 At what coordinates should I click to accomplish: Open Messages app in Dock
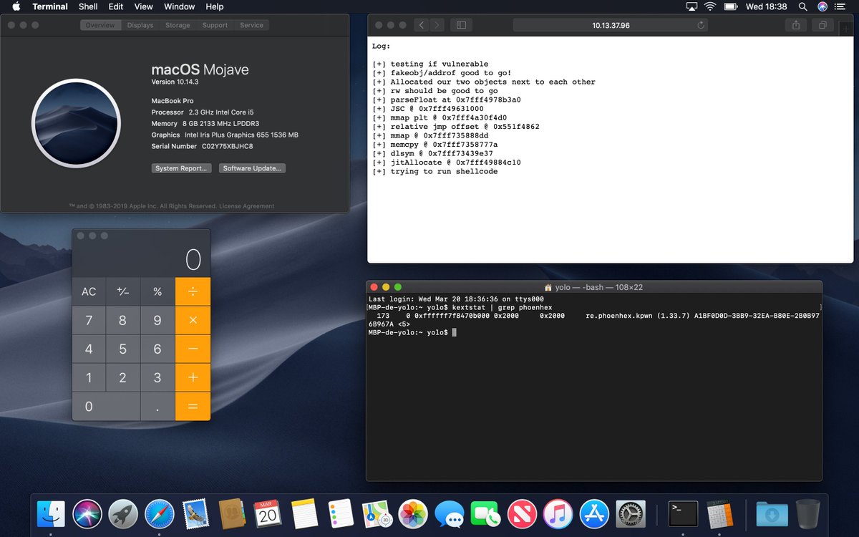pos(450,513)
